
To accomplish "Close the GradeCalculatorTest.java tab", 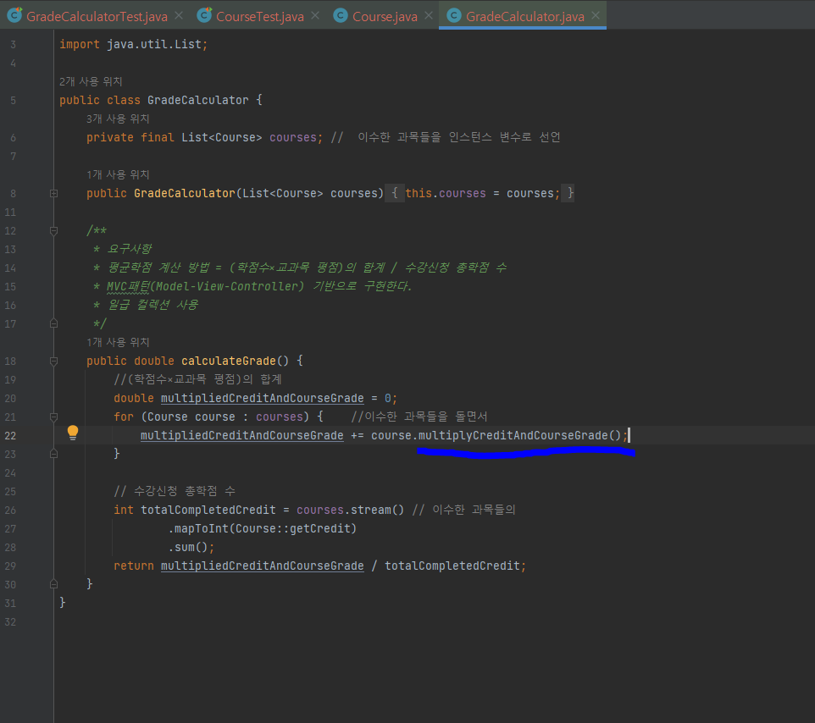I will 179,15.
